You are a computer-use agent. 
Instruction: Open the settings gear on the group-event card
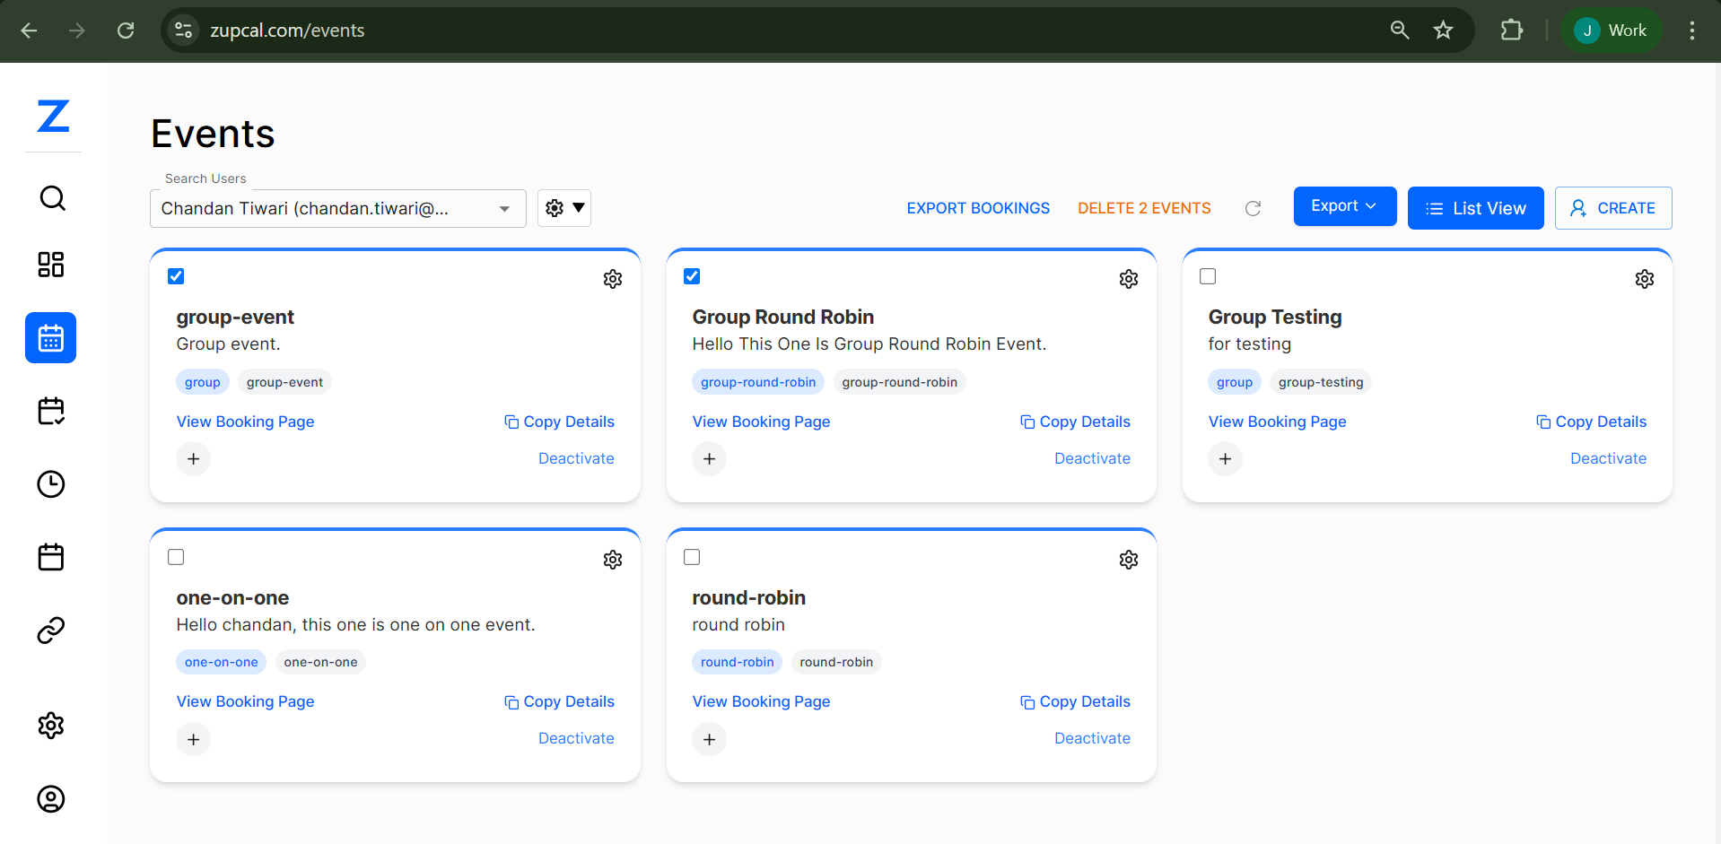(x=613, y=279)
